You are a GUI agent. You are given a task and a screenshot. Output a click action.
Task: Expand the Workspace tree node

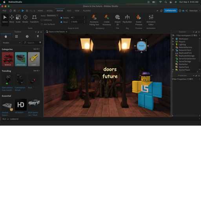pyautogui.click(x=173, y=39)
